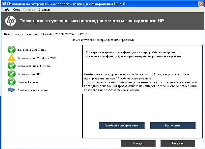The width and height of the screenshot is (205, 149).
Task: Select the Сканирование Windows (WIA) step label
Action: point(37,58)
